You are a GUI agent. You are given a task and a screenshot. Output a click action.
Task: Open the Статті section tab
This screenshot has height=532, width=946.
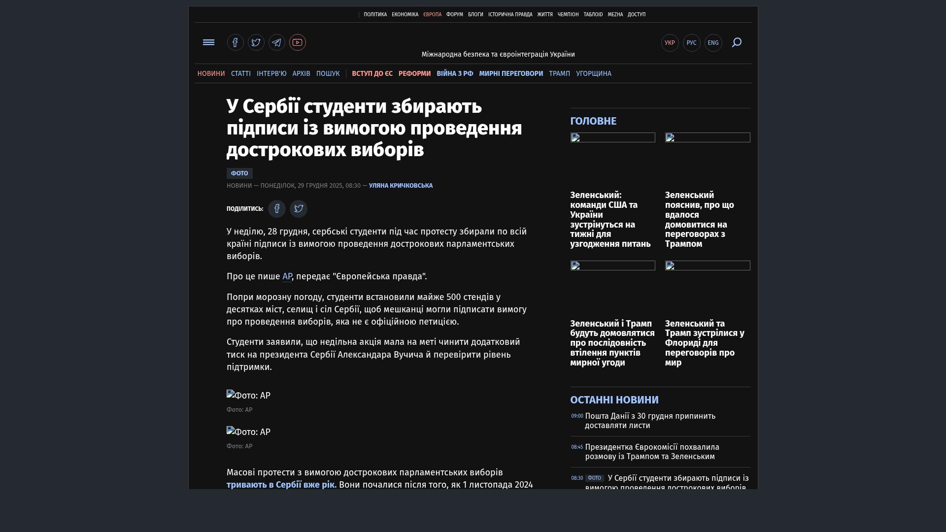click(240, 73)
